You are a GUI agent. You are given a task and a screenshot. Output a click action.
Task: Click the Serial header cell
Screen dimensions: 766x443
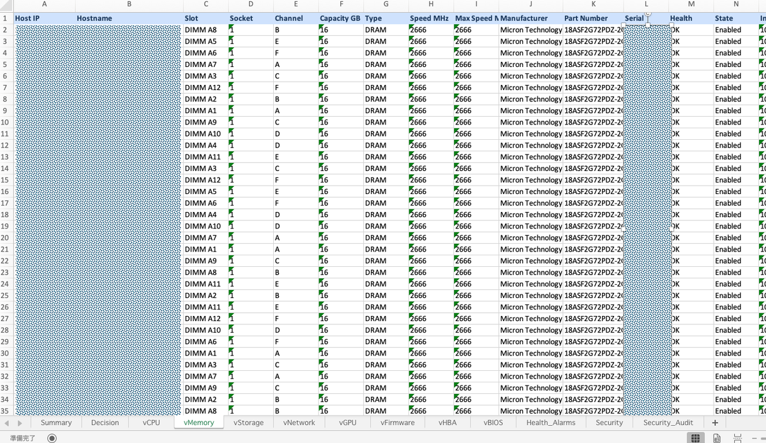pos(646,18)
